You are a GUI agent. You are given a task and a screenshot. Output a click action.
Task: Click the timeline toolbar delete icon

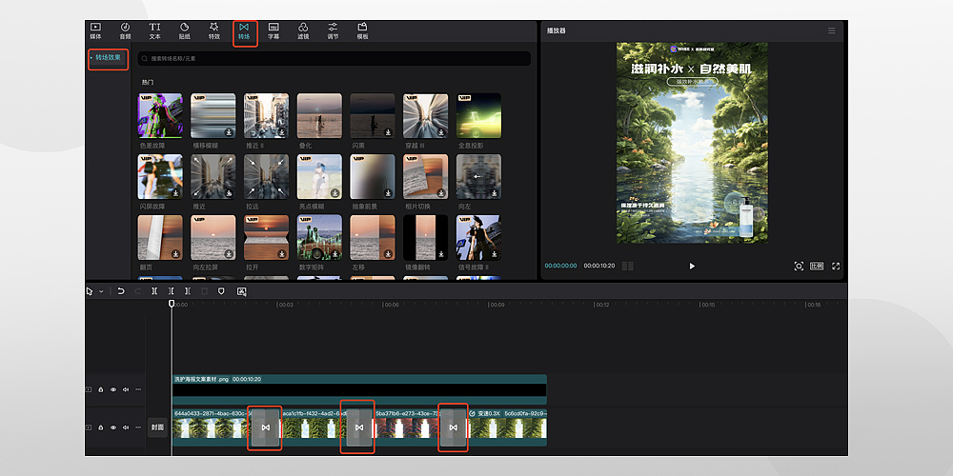point(204,291)
